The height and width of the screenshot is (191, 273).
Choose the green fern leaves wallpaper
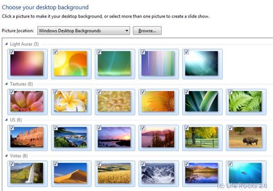(x=245, y=101)
